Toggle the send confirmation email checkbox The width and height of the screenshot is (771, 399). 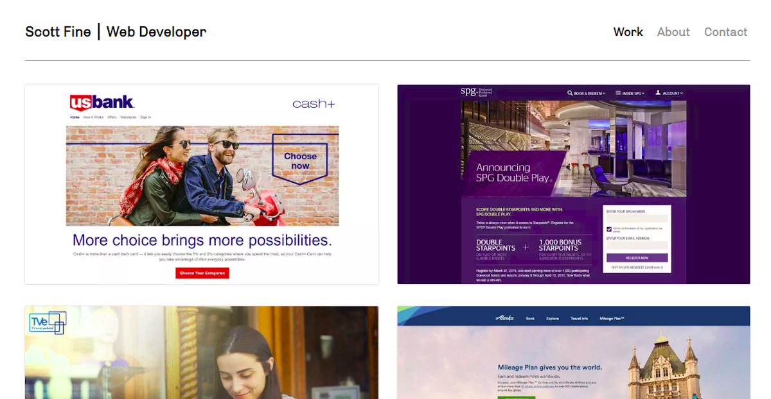click(x=609, y=229)
